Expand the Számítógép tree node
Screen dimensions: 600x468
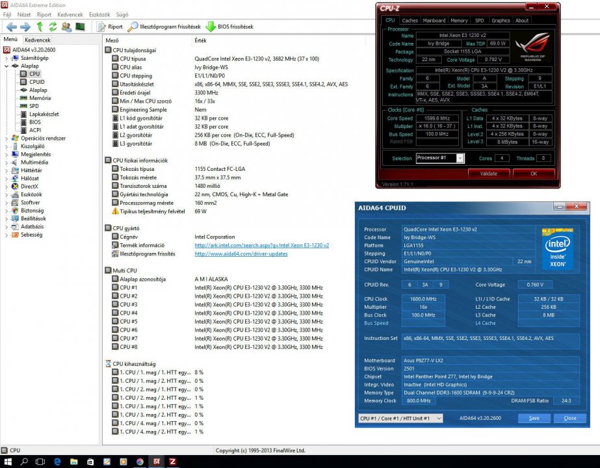pos(7,58)
